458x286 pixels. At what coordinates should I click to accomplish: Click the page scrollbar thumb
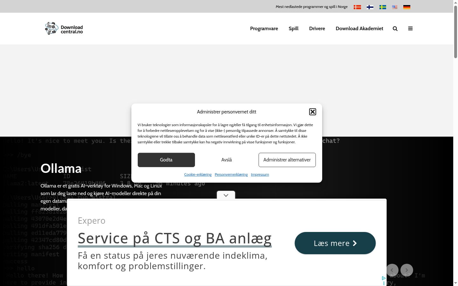455,32
